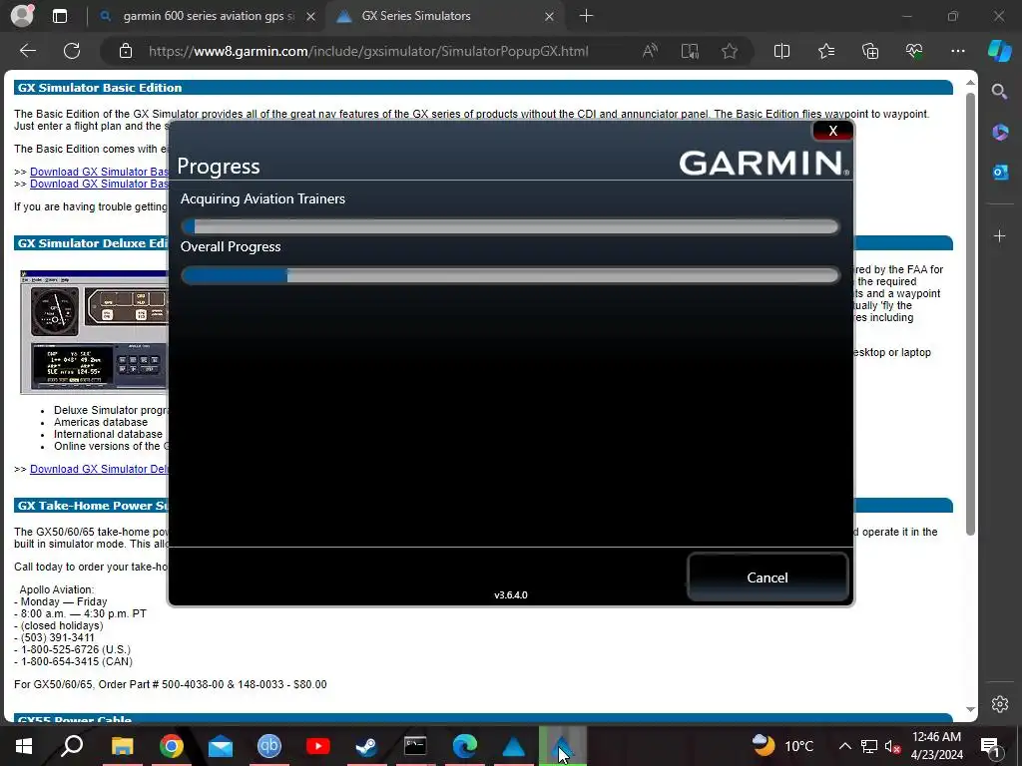Open the Settings and more menu
The width and height of the screenshot is (1022, 766).
957,51
